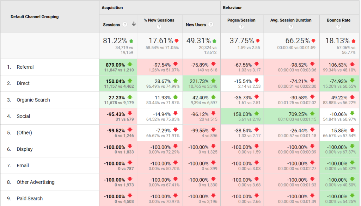The height and width of the screenshot is (206, 361).
Task: Toggle the Sessions column sort arrow
Action: pyautogui.click(x=133, y=24)
